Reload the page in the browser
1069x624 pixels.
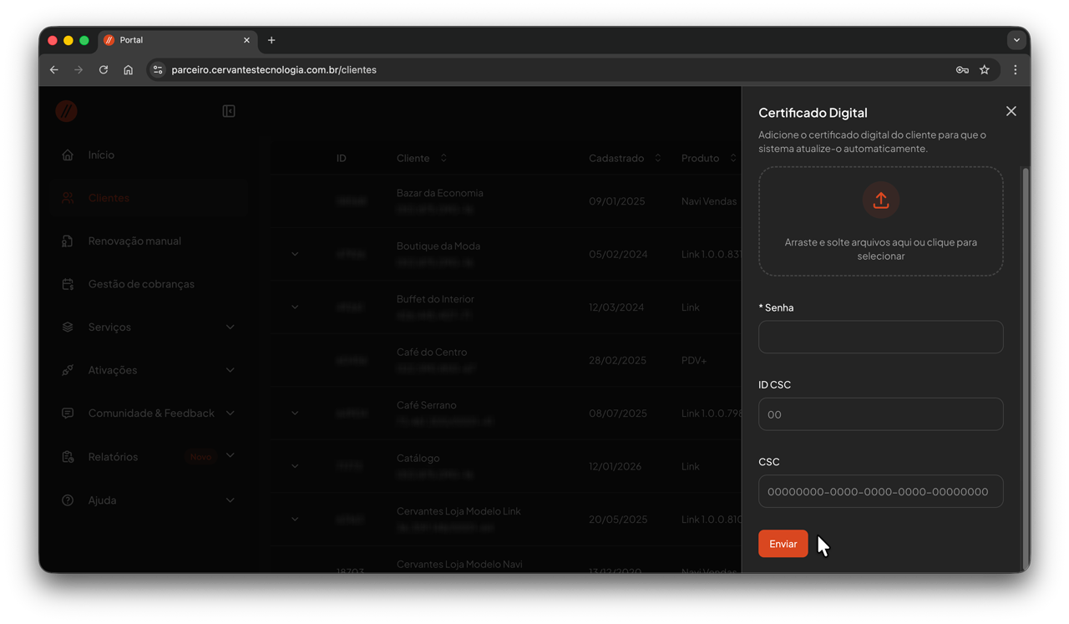click(x=104, y=70)
